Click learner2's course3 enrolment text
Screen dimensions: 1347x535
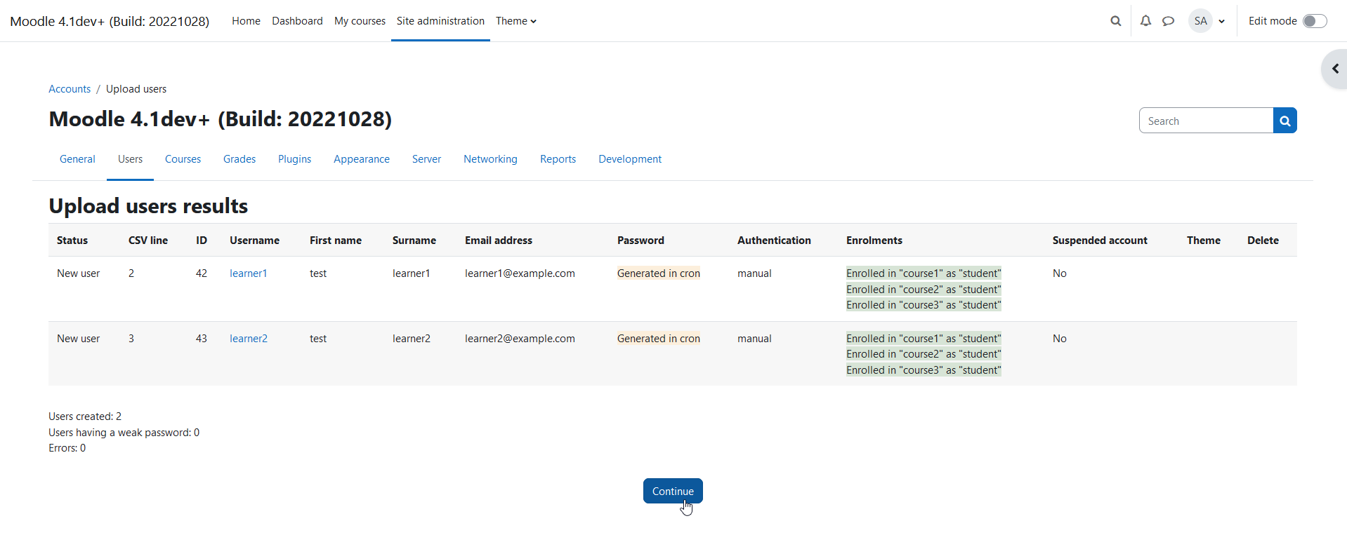coord(924,370)
